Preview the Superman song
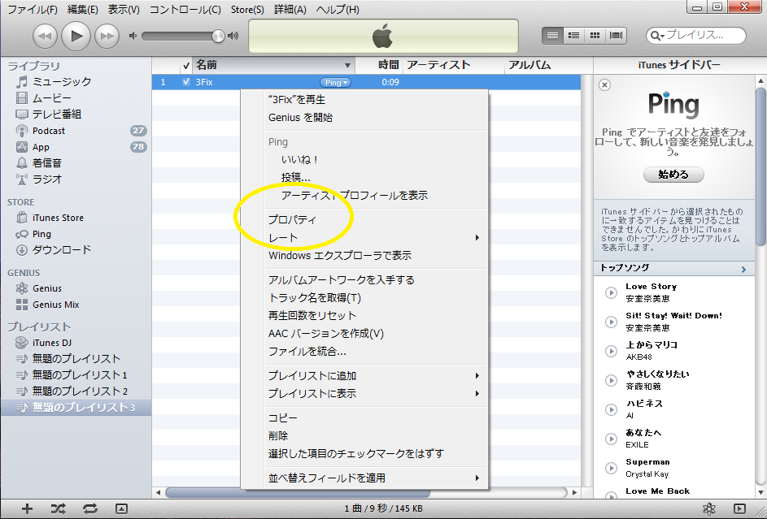The width and height of the screenshot is (767, 519). pos(611,468)
